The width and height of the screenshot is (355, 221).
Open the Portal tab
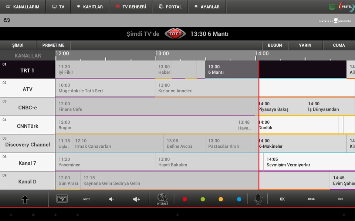170,7
